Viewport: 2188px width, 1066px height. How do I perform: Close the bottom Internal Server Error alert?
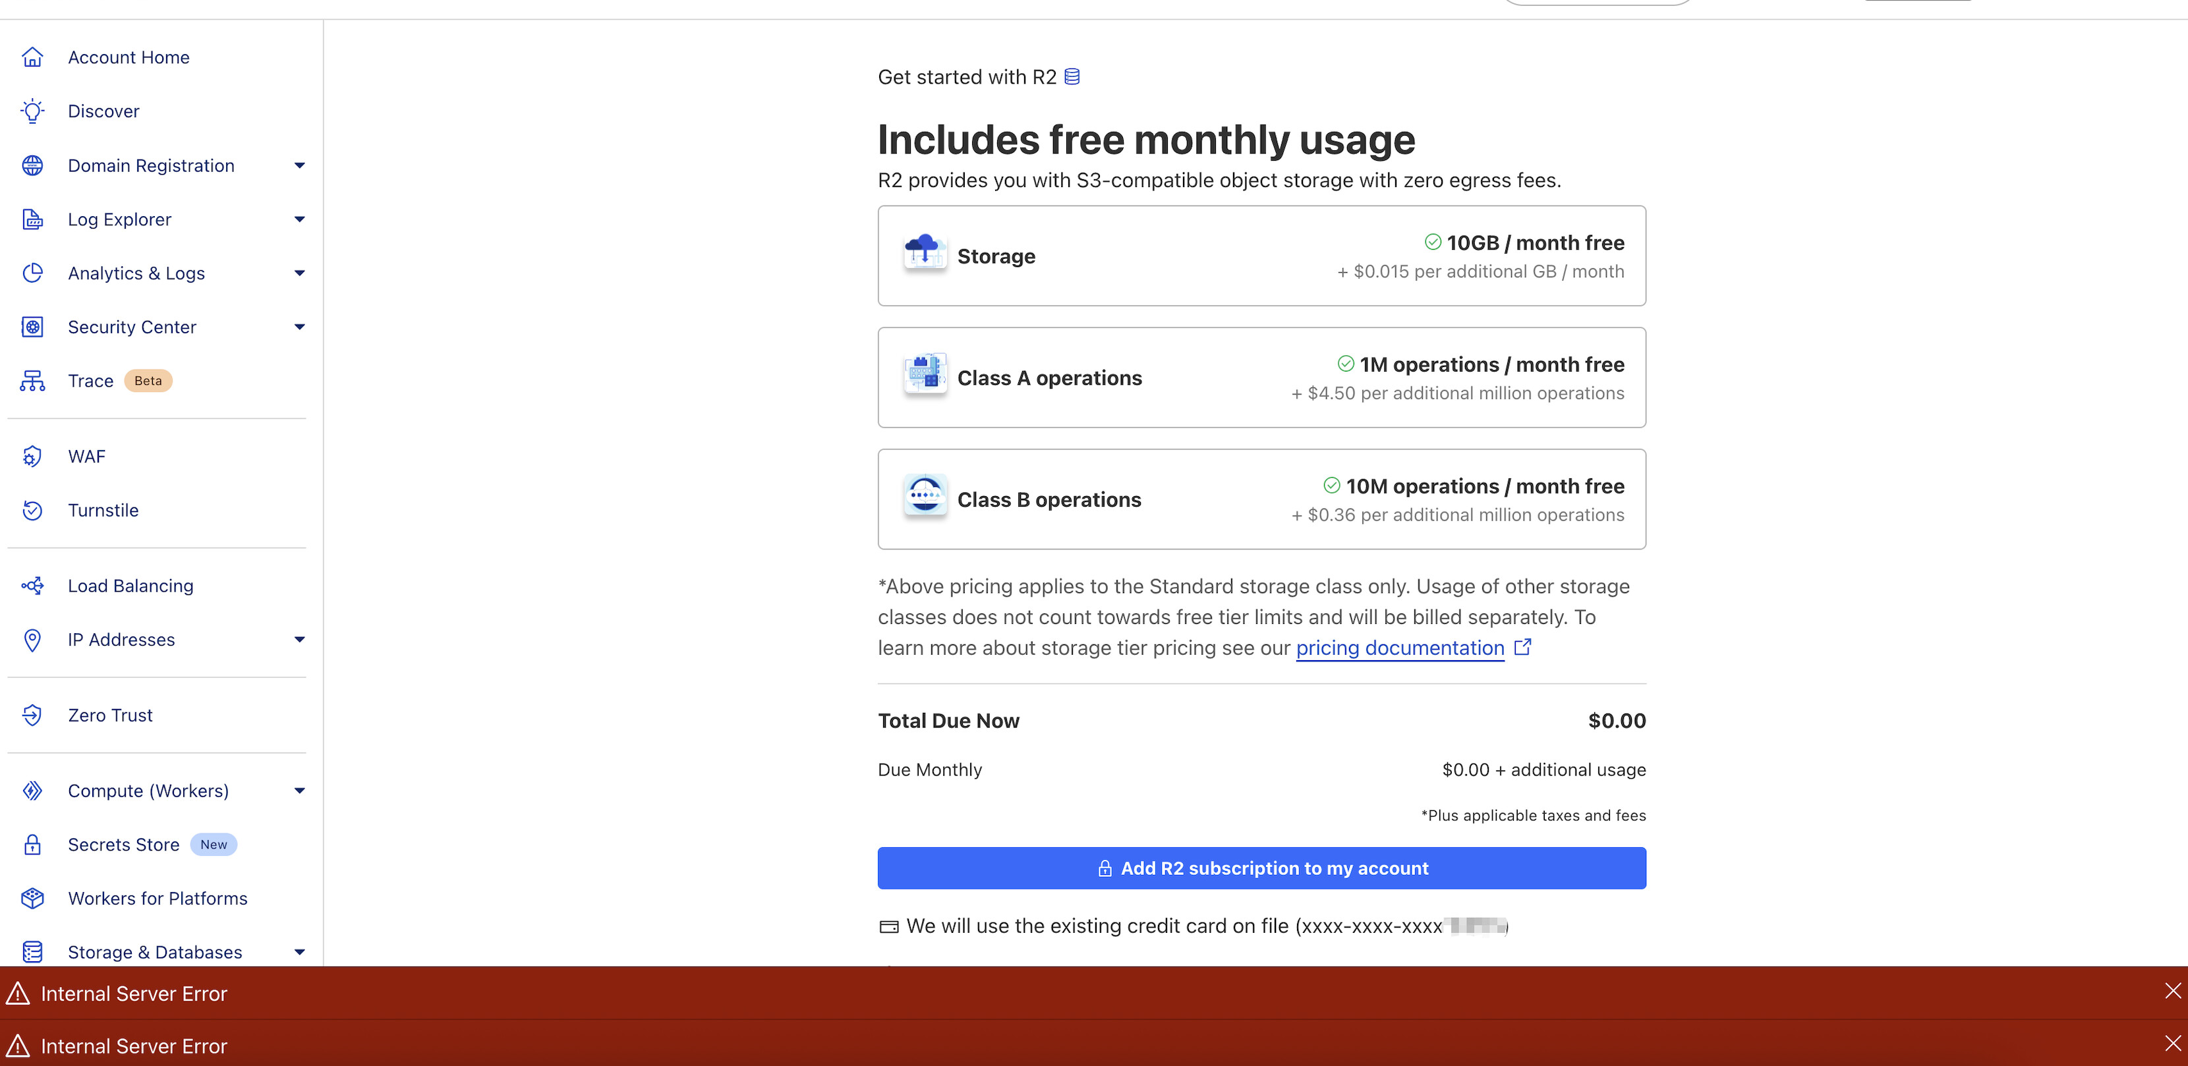click(2173, 1043)
